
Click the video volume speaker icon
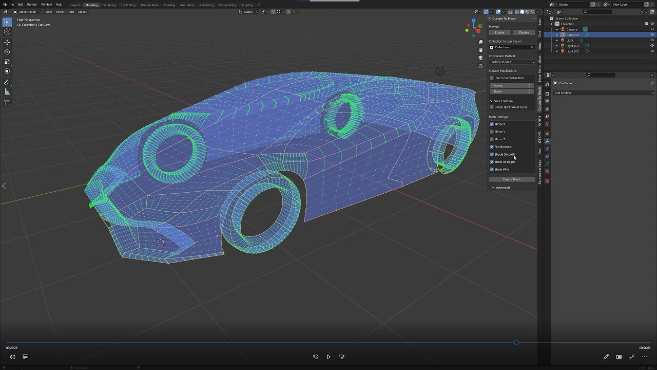point(12,357)
